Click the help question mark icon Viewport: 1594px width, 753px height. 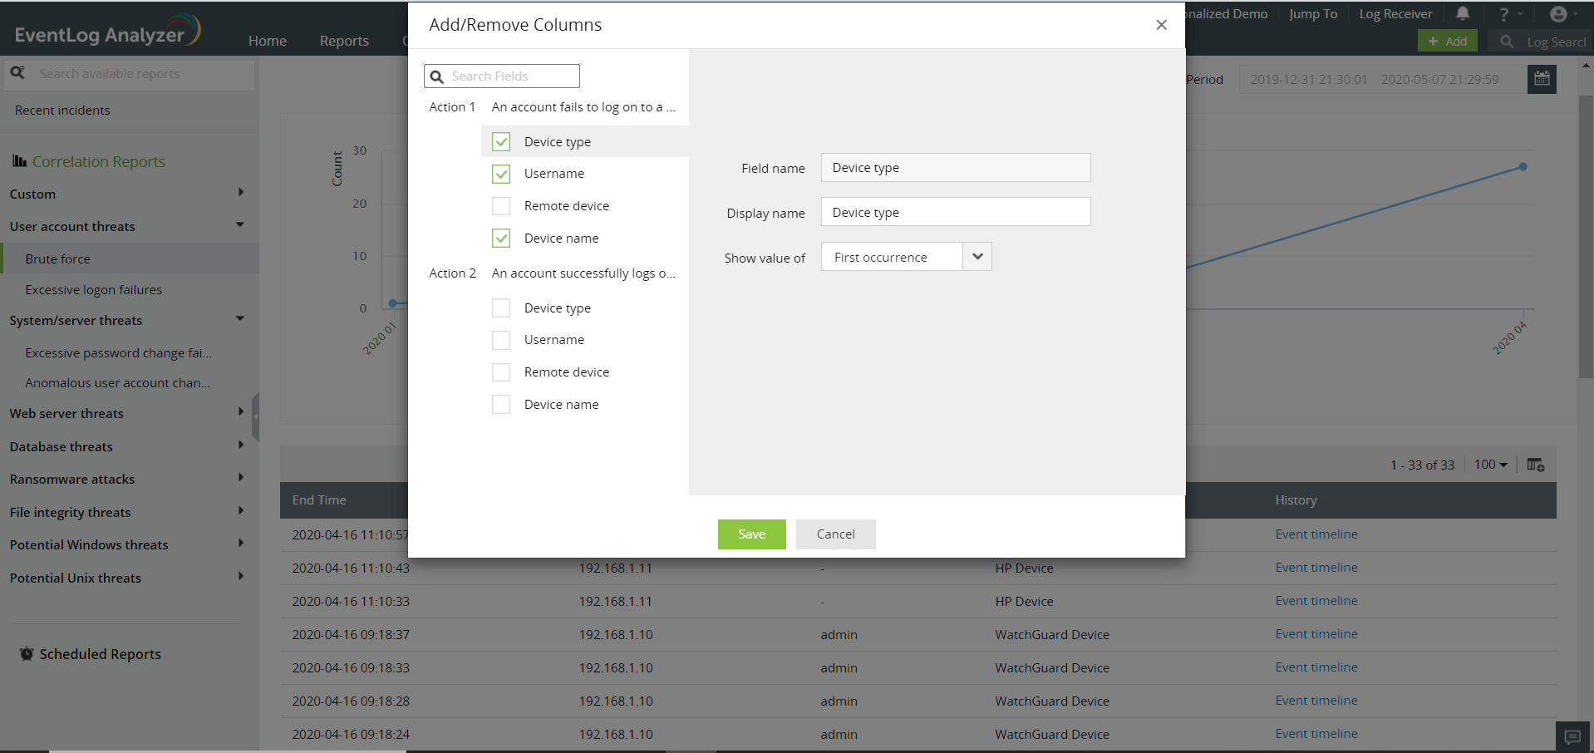[1503, 14]
